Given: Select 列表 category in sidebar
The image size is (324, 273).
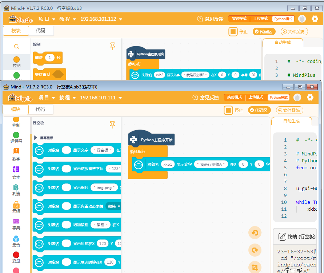Looking at the screenshot, I should coord(16,190).
